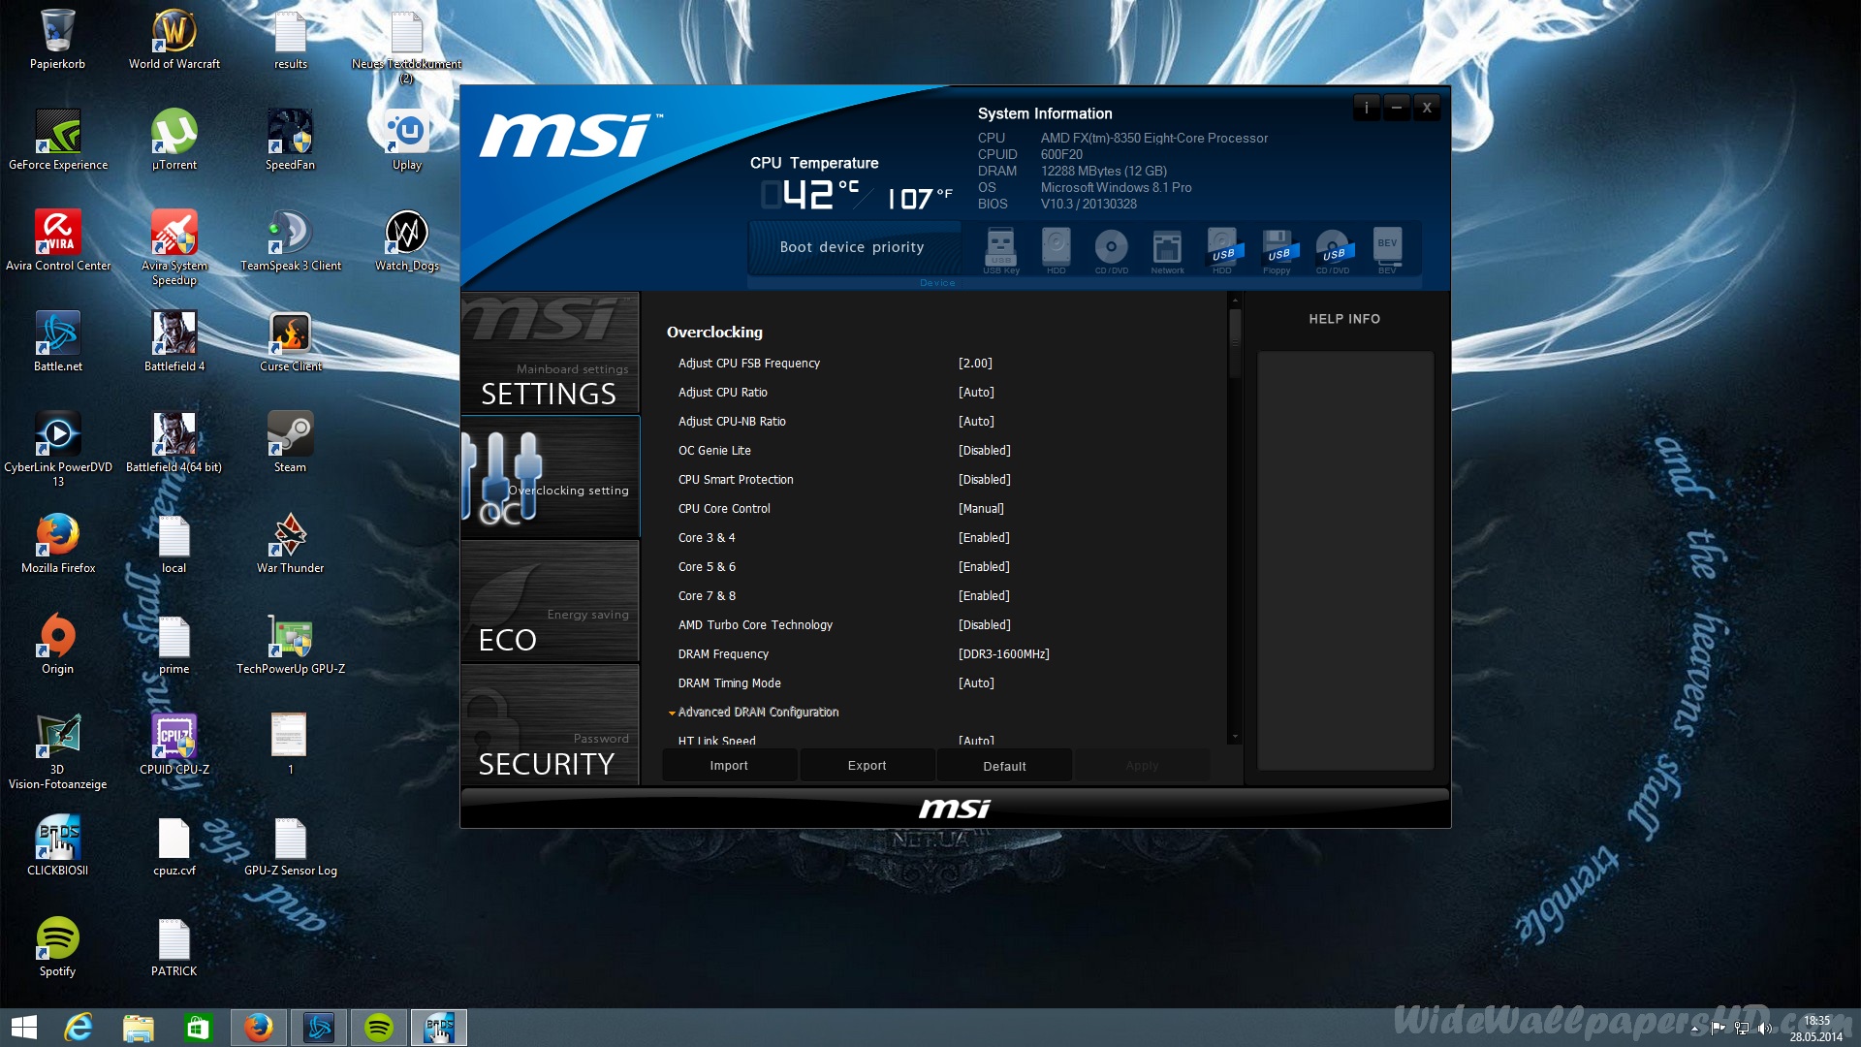1861x1047 pixels.
Task: Select the War Thunder desktop icon
Action: [291, 544]
